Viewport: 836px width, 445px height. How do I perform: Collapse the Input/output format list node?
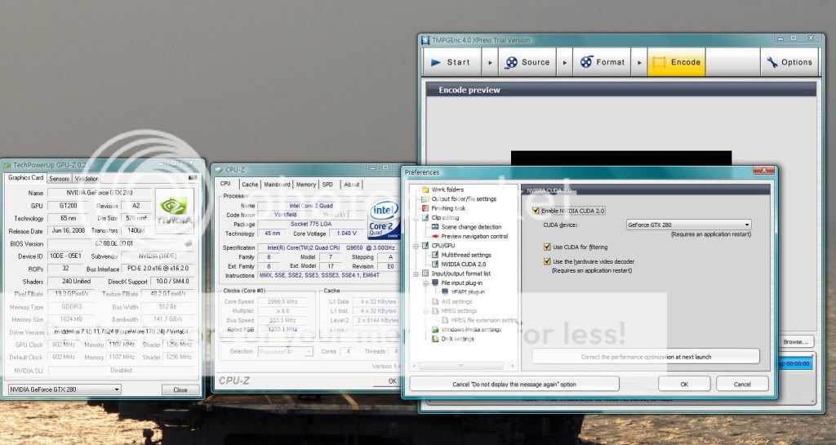tap(416, 274)
